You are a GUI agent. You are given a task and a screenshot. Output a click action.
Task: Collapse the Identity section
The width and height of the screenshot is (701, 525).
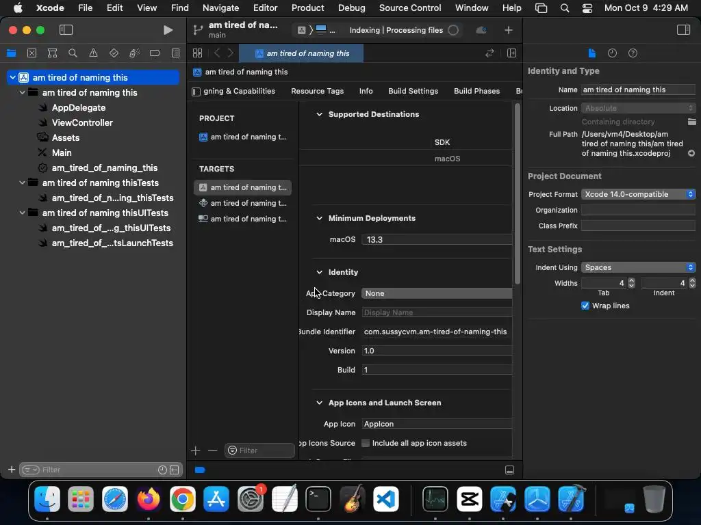pos(319,272)
